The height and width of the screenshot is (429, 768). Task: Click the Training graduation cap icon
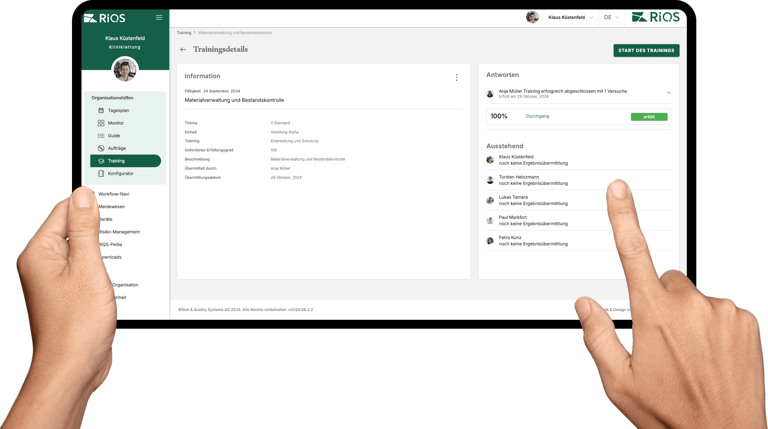tap(101, 161)
